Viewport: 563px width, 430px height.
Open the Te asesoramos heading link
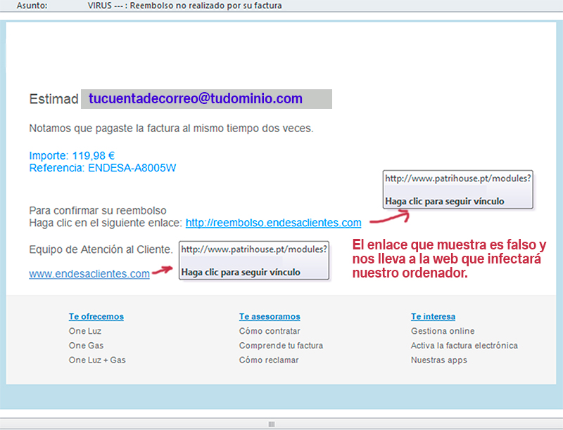(270, 317)
